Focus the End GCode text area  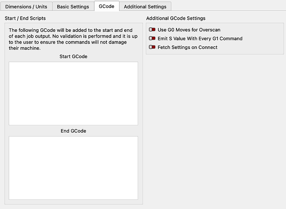pyautogui.click(x=73, y=168)
